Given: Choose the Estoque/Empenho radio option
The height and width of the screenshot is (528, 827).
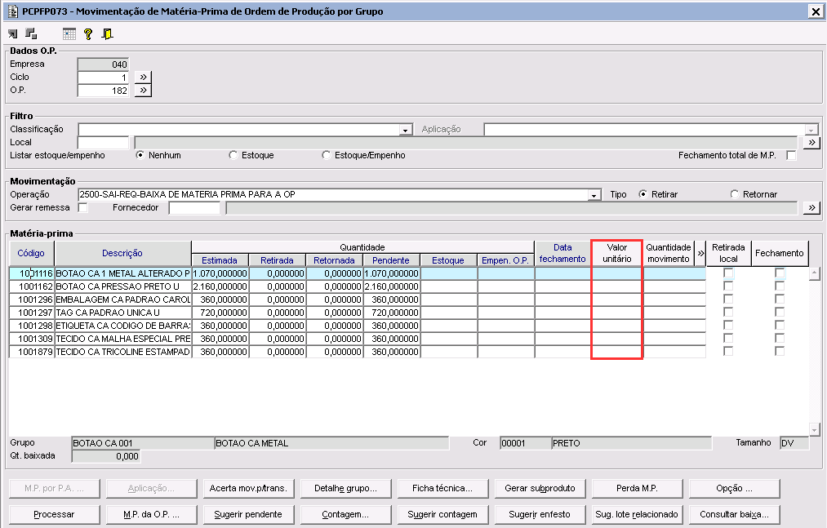Looking at the screenshot, I should [x=326, y=155].
